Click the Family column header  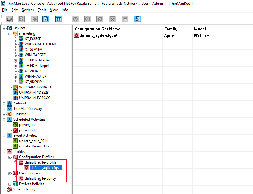(x=171, y=29)
